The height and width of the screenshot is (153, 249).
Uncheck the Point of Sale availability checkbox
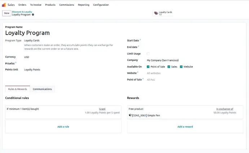pyautogui.click(x=148, y=67)
